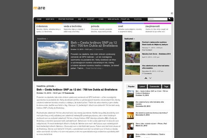207x138 pixels.
Task: Open Prechod z jaskynného systému featured article
Action: [x=155, y=43]
